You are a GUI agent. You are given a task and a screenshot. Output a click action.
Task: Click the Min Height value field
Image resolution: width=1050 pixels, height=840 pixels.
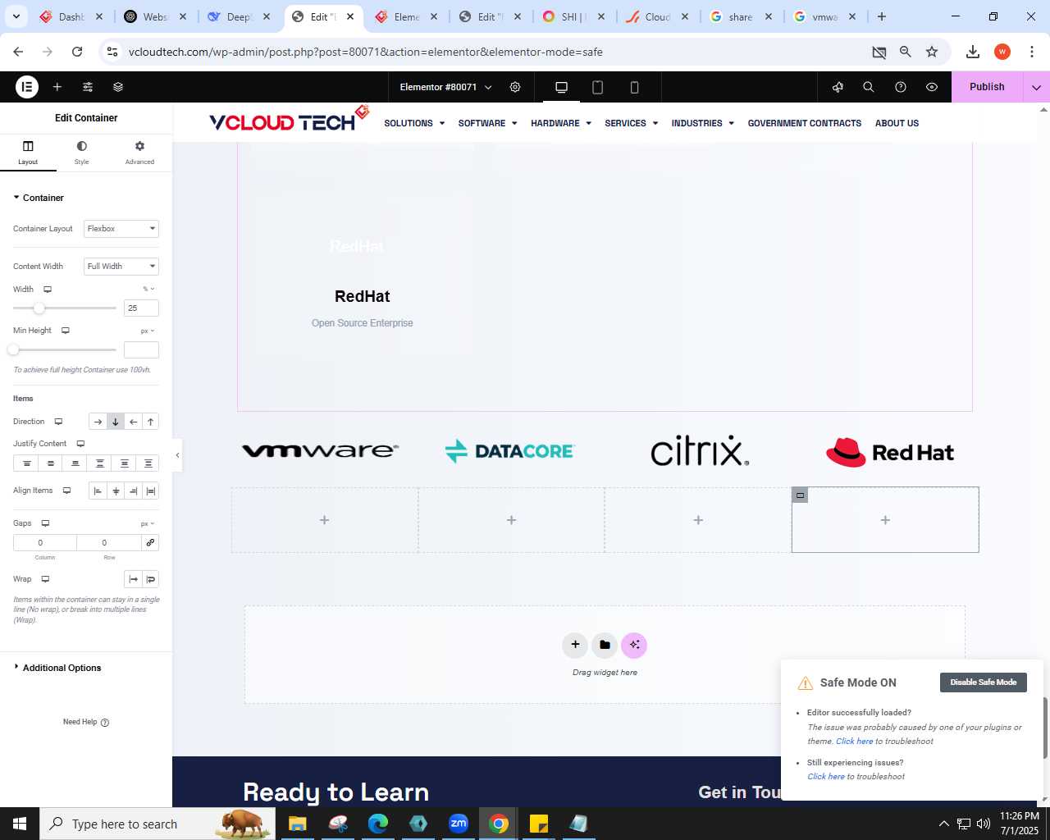[141, 350]
